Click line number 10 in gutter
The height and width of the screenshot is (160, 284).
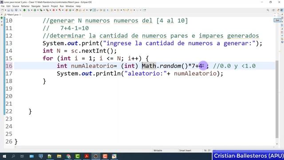pyautogui.click(x=9, y=21)
